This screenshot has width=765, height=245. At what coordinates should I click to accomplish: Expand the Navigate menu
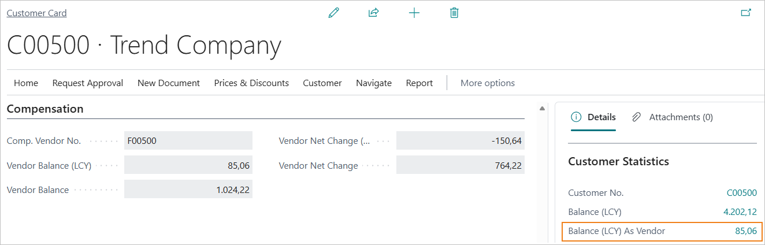374,83
